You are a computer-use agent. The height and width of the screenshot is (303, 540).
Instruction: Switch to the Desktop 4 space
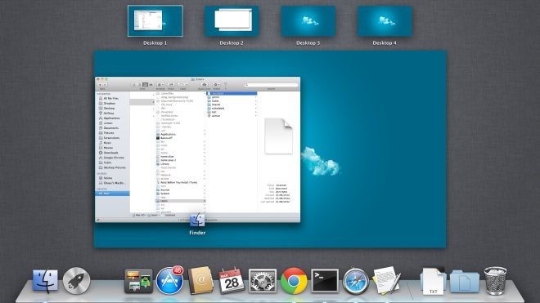[385, 21]
